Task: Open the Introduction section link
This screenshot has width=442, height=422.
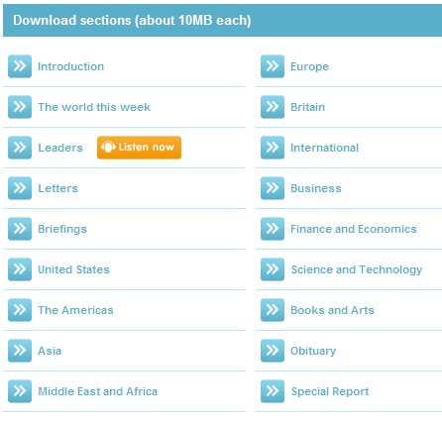Action: (x=71, y=66)
